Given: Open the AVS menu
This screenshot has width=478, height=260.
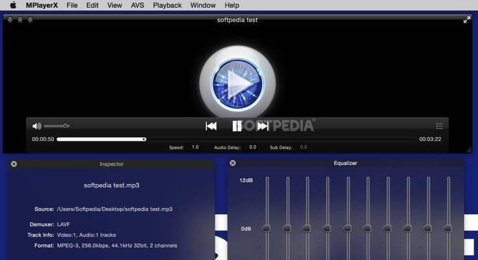Looking at the screenshot, I should 137,5.
